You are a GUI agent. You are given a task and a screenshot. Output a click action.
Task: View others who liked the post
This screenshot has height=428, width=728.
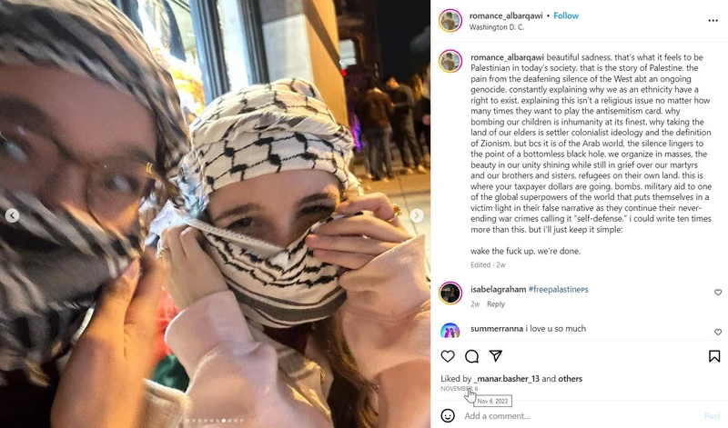click(571, 379)
